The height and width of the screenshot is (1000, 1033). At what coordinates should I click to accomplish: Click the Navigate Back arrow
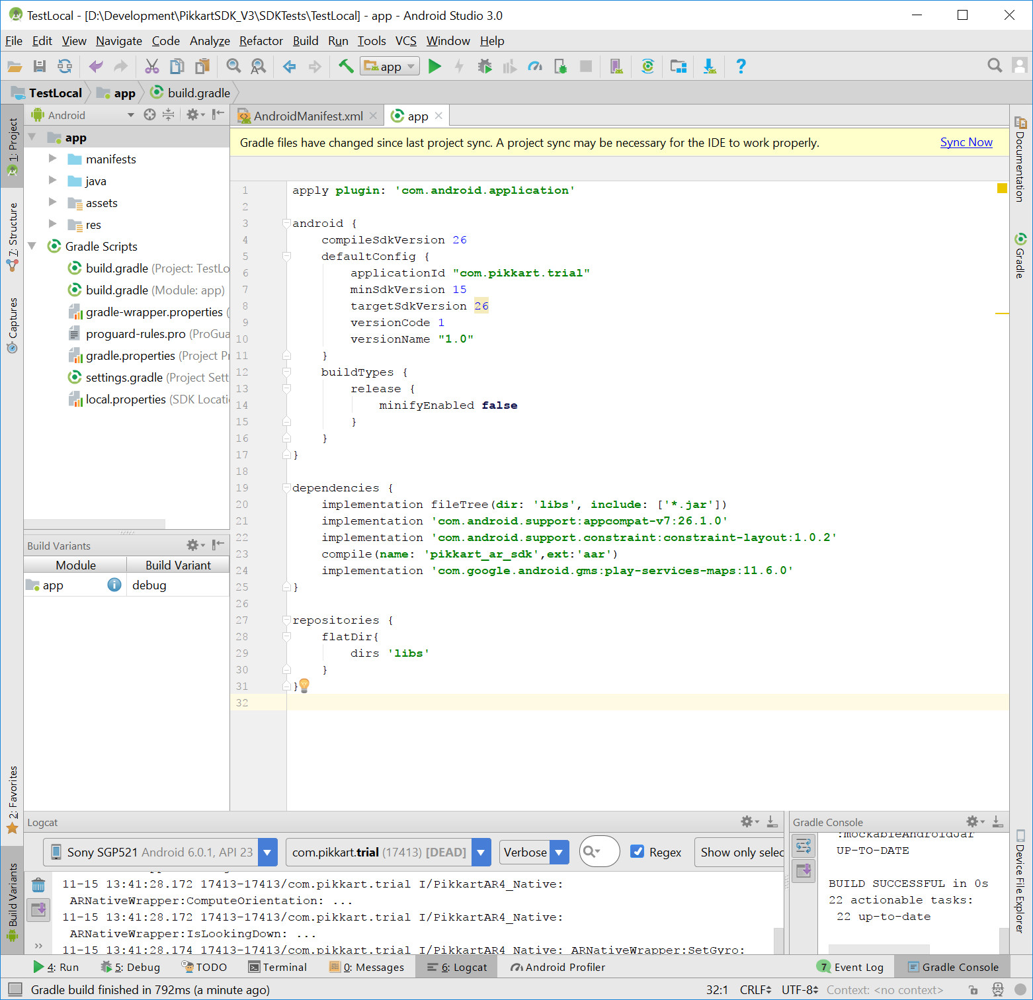tap(289, 66)
